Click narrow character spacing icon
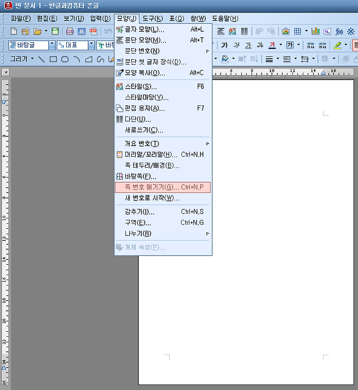Image resolution: width=358 pixels, height=390 pixels. point(310,45)
